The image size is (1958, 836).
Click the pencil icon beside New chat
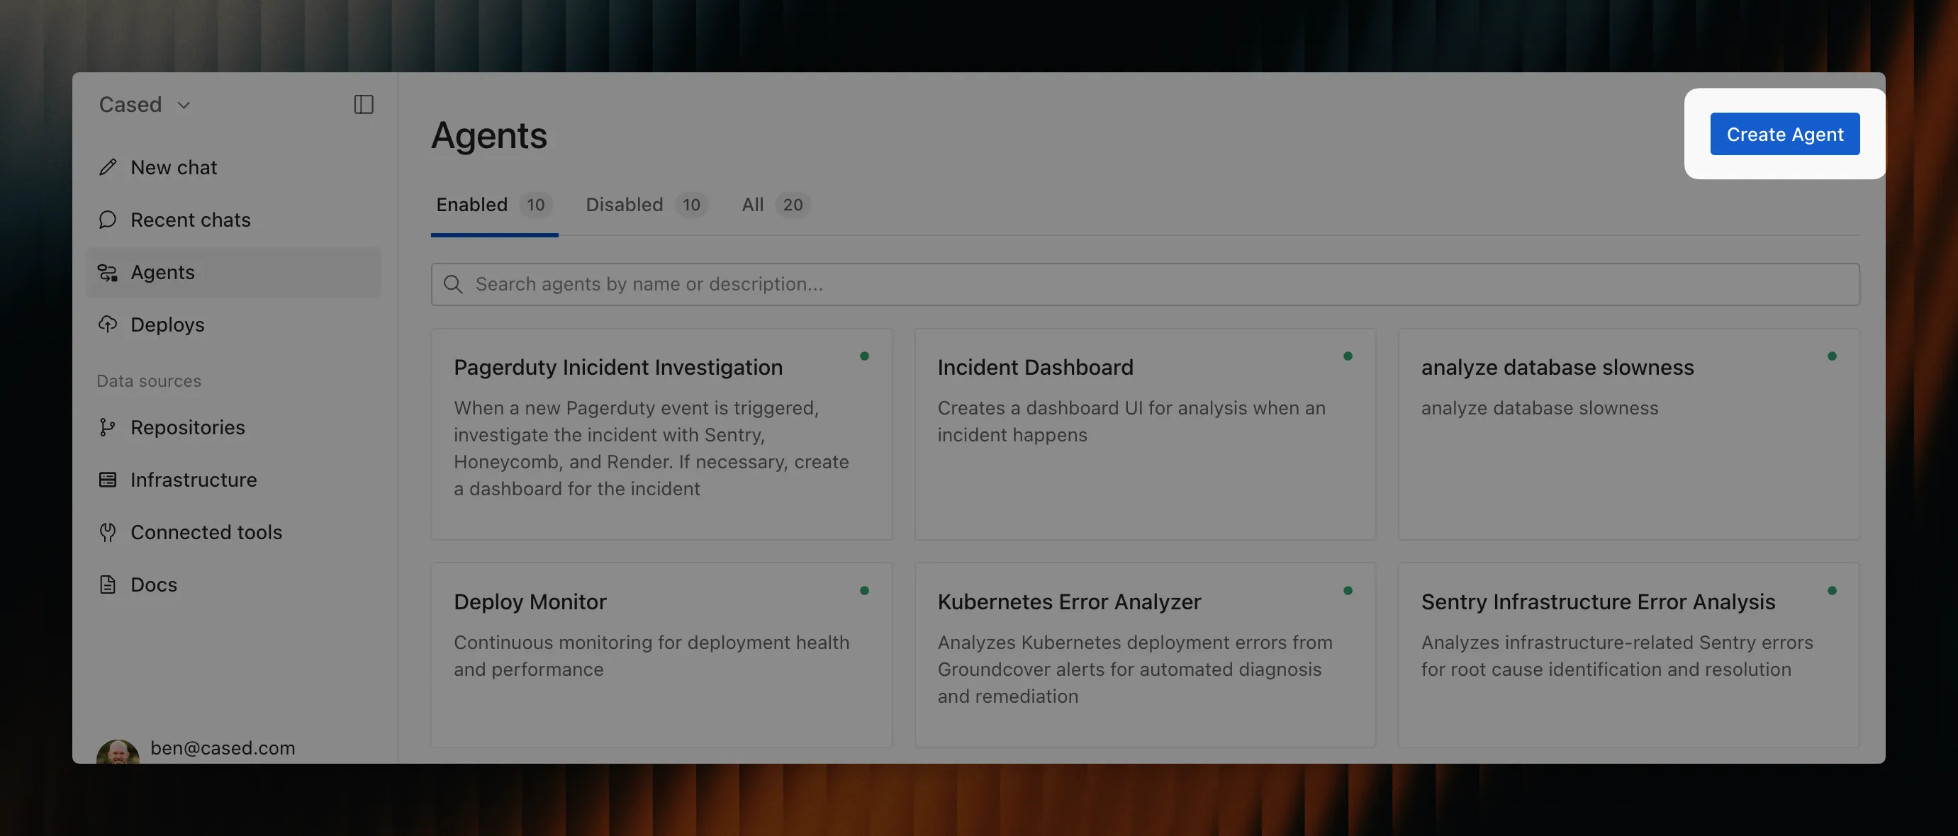[x=108, y=167]
